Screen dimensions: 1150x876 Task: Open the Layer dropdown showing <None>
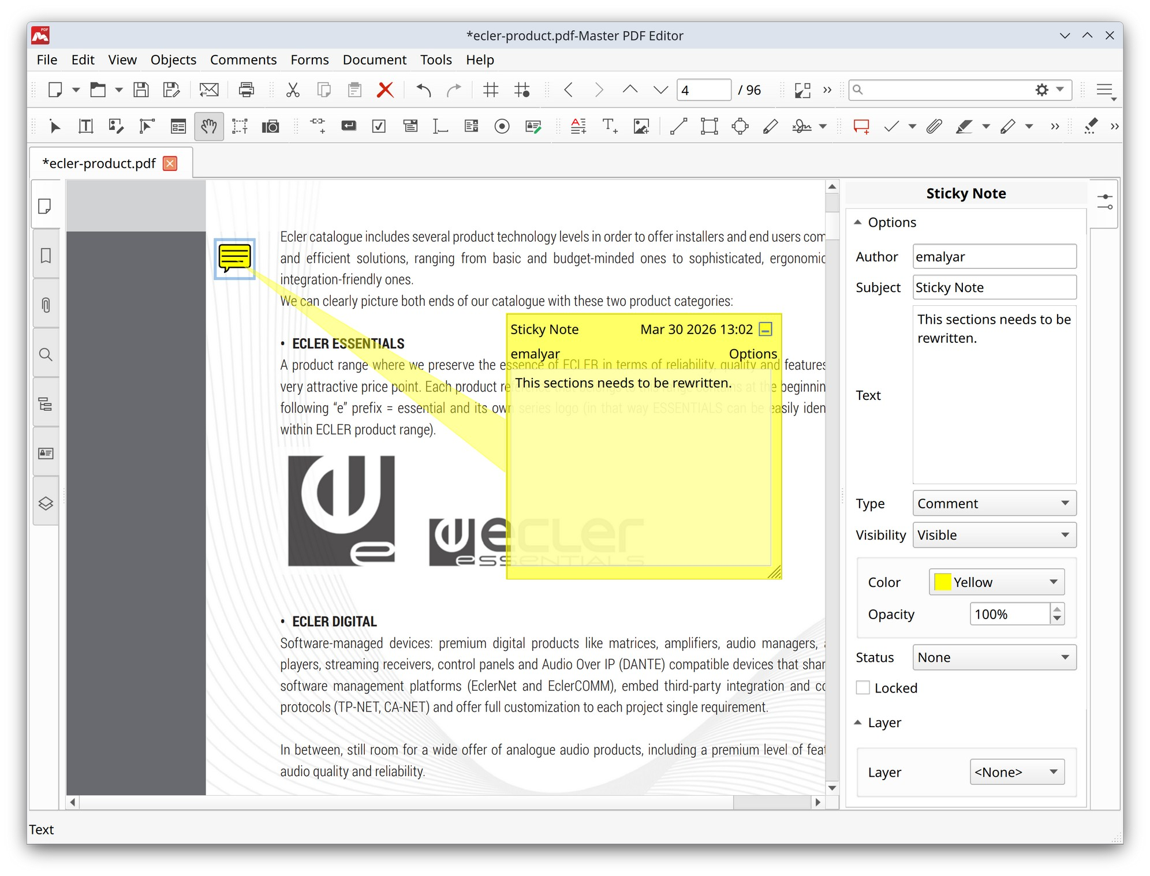coord(1017,772)
